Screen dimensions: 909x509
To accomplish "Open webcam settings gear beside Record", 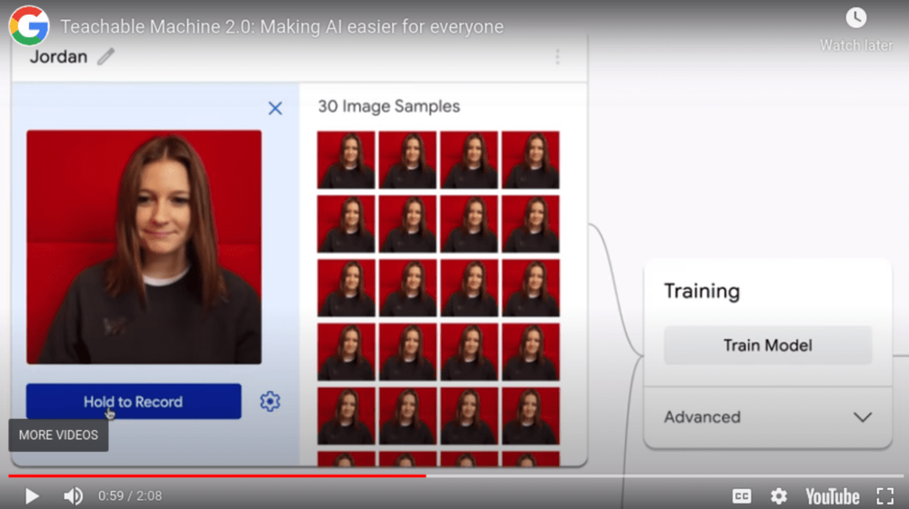I will pyautogui.click(x=270, y=401).
